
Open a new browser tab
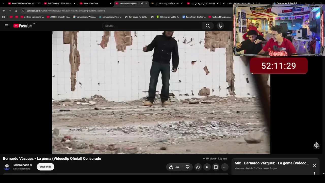[259, 4]
